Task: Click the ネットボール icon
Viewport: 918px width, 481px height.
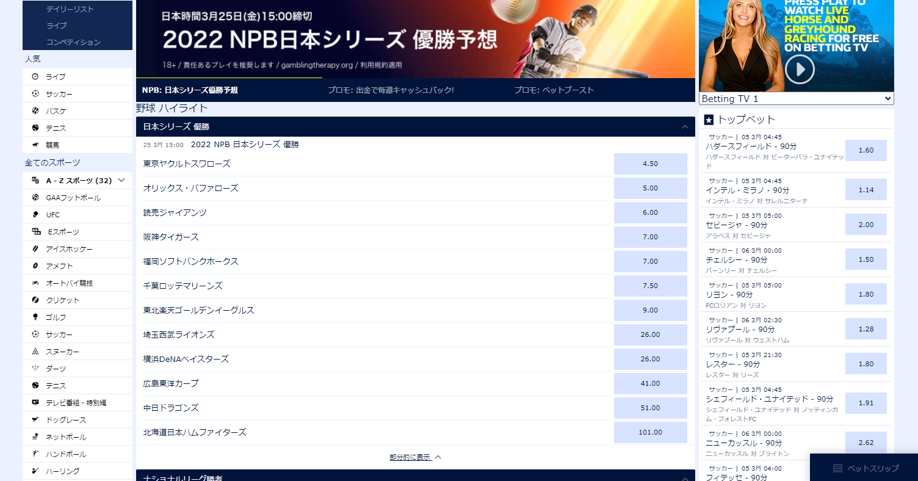Action: coord(35,437)
